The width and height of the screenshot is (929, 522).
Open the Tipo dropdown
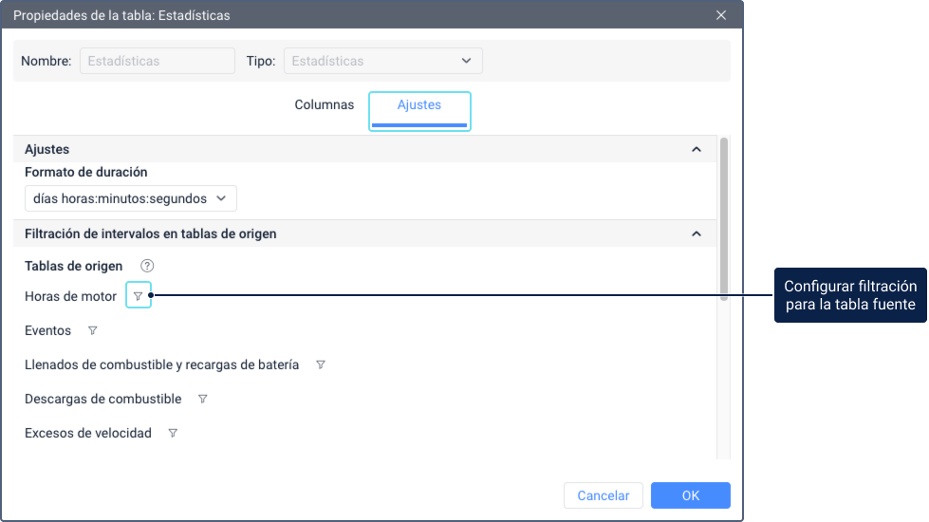tap(382, 61)
